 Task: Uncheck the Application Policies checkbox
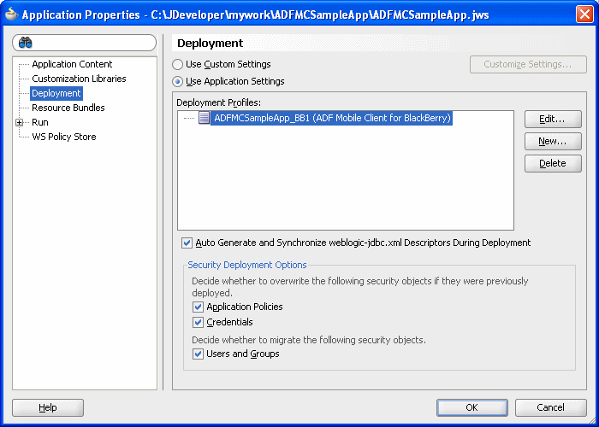[x=198, y=307]
